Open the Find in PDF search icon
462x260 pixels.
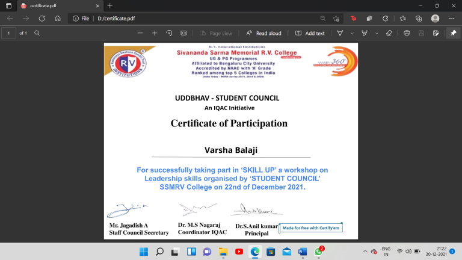tap(37, 33)
